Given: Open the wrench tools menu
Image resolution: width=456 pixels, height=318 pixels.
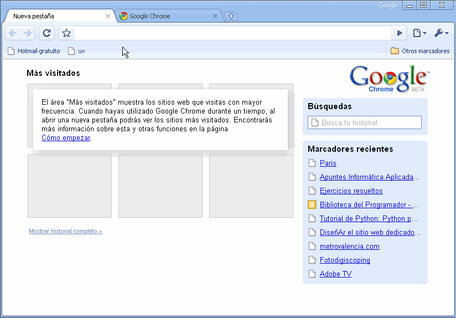Looking at the screenshot, I should coord(441,33).
